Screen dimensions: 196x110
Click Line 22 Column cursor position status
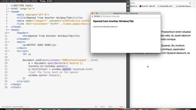pyautogui.click(x=12, y=107)
